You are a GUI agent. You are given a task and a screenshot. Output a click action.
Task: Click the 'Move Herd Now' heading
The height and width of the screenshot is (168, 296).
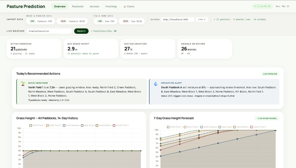(x=38, y=83)
